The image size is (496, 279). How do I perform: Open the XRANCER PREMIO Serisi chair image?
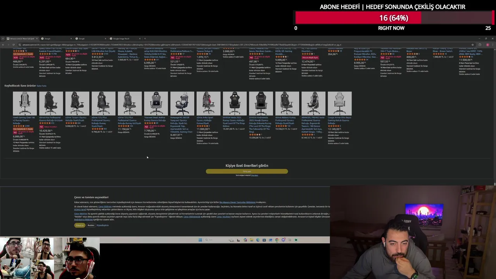coord(313,103)
